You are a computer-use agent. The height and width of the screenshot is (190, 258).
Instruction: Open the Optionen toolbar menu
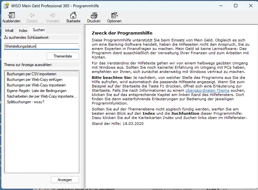114,15
